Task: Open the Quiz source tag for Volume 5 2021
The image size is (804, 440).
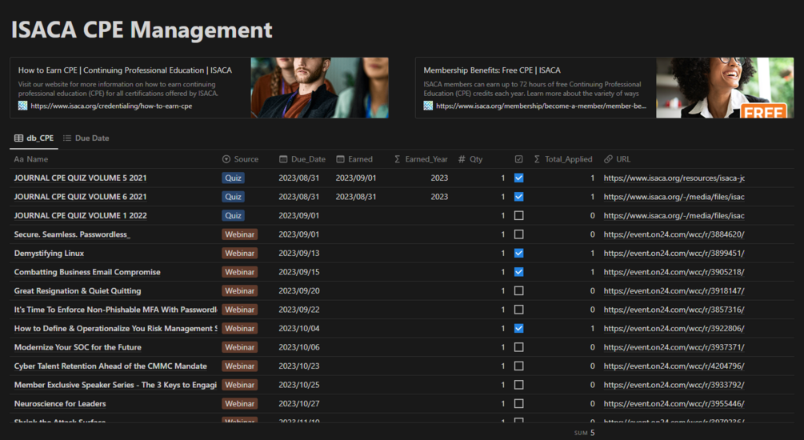Action: 234,178
